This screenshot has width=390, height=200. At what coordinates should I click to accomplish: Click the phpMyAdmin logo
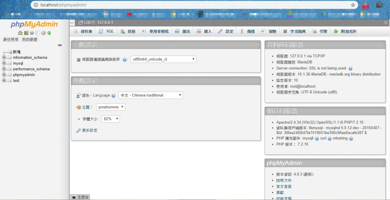coord(34,25)
